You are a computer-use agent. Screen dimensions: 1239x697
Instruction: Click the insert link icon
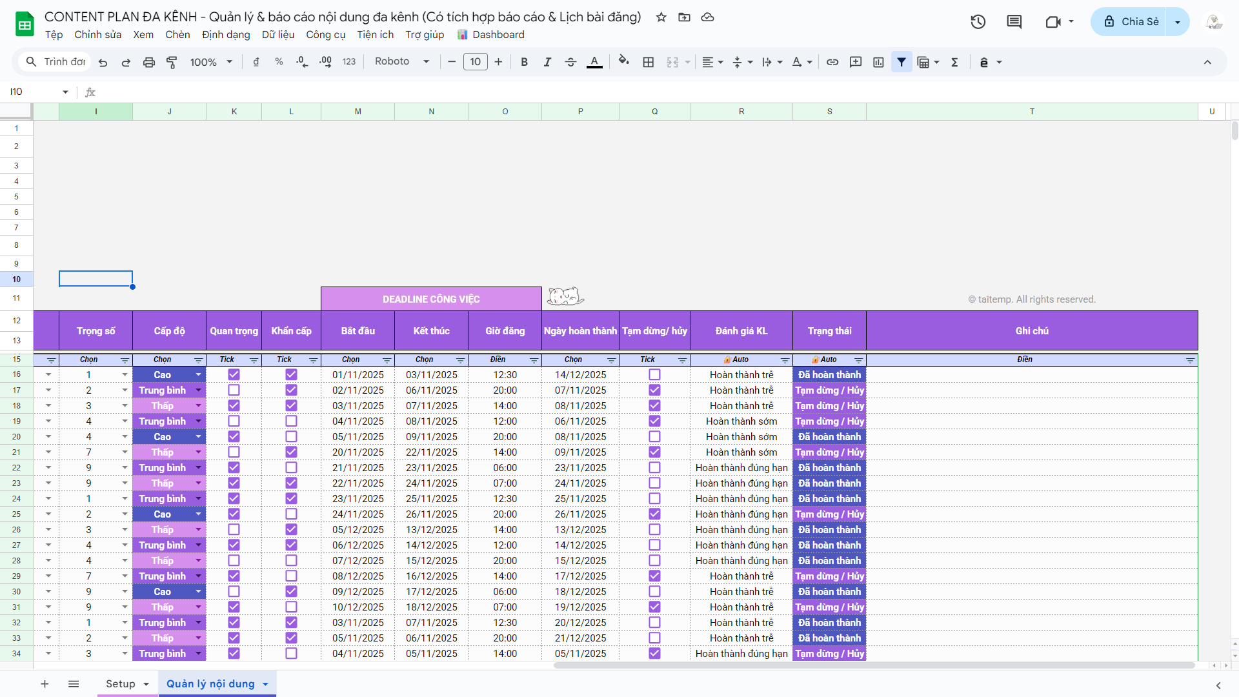click(832, 62)
